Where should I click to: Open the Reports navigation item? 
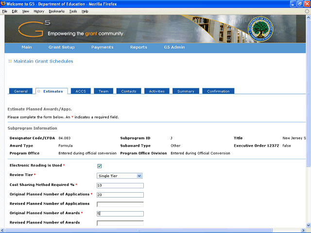pyautogui.click(x=138, y=47)
